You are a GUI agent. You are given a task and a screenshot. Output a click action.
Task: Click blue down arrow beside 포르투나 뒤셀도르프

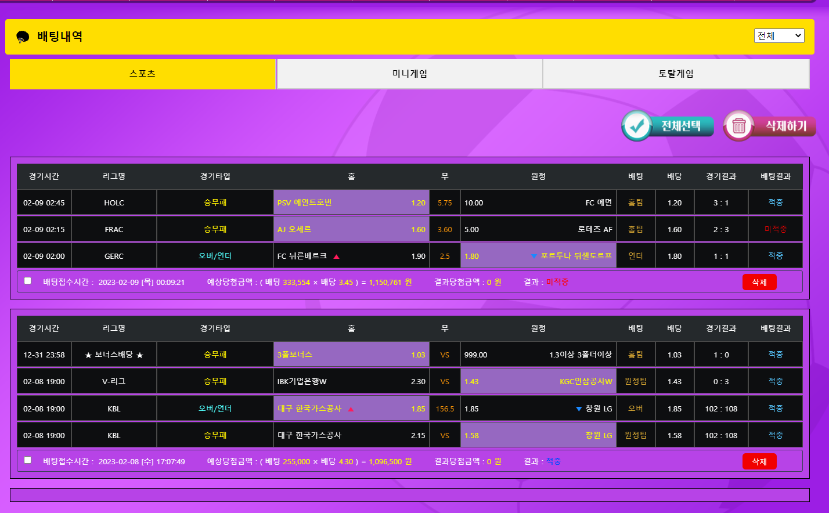pos(534,256)
